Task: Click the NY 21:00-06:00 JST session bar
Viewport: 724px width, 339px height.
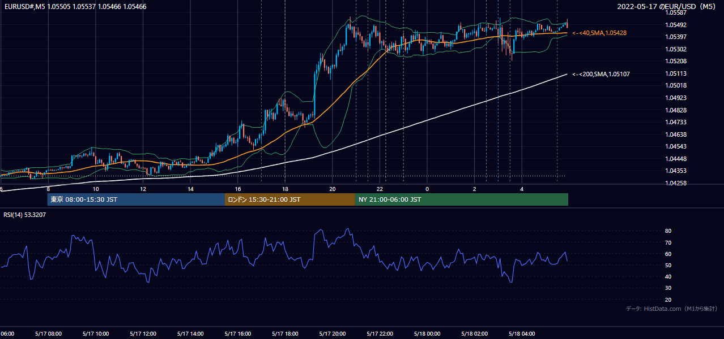Action: point(462,199)
